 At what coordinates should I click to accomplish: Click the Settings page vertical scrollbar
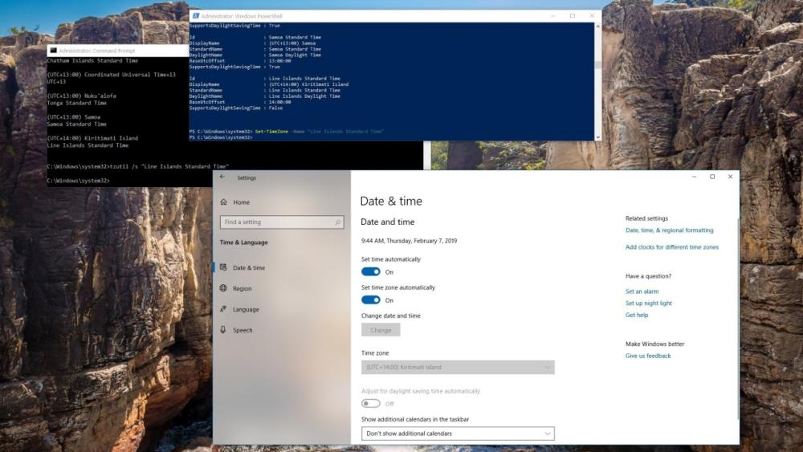pyautogui.click(x=738, y=317)
